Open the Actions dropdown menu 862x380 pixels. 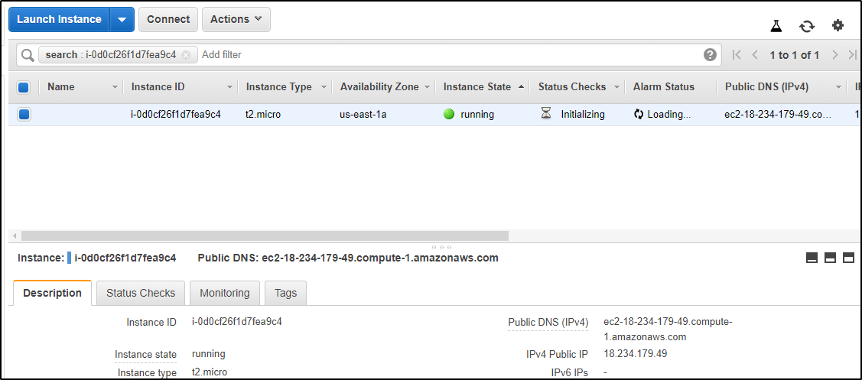point(236,20)
